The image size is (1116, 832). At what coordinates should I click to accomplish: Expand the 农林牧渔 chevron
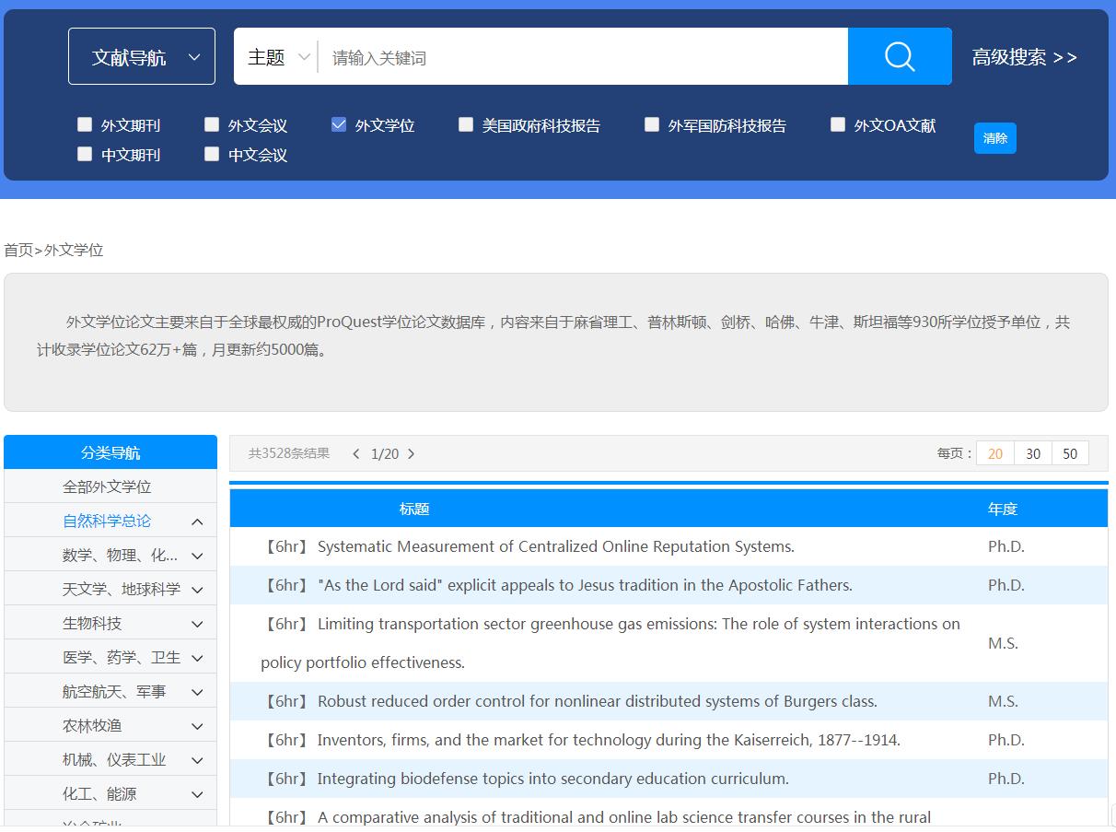pos(197,726)
